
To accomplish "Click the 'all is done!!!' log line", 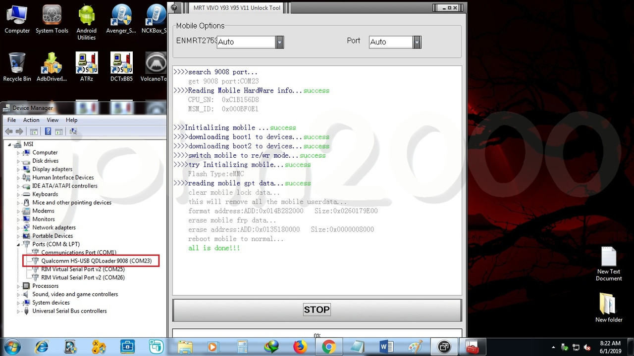I will point(214,248).
